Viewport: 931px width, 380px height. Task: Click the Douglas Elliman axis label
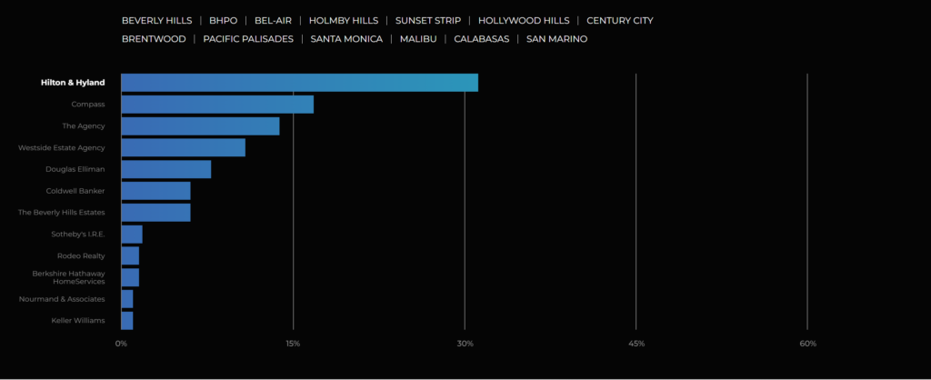coord(75,169)
